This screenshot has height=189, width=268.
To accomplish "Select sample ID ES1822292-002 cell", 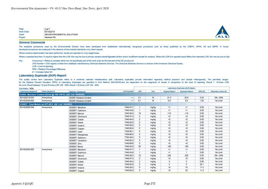I will click(27, 149).
